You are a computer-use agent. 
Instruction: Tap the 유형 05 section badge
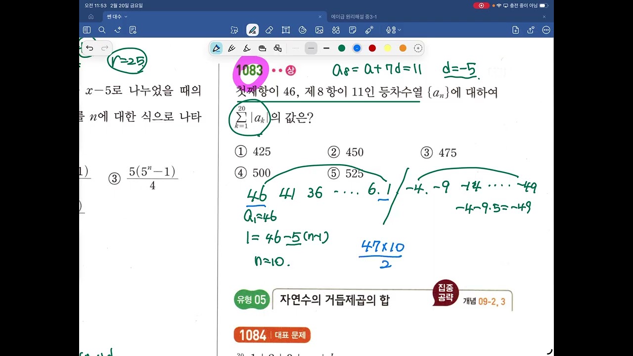coord(252,300)
